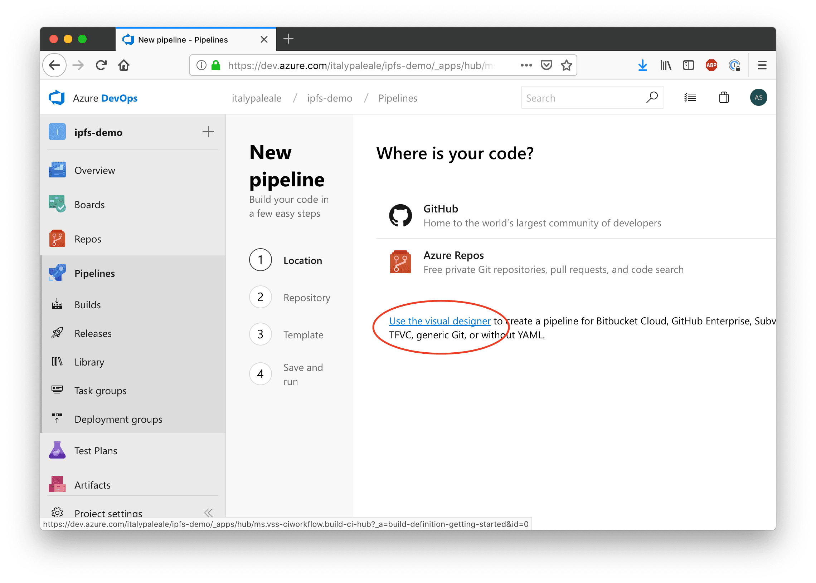Click the Pipelines breadcrumb
816x583 pixels.
click(398, 98)
